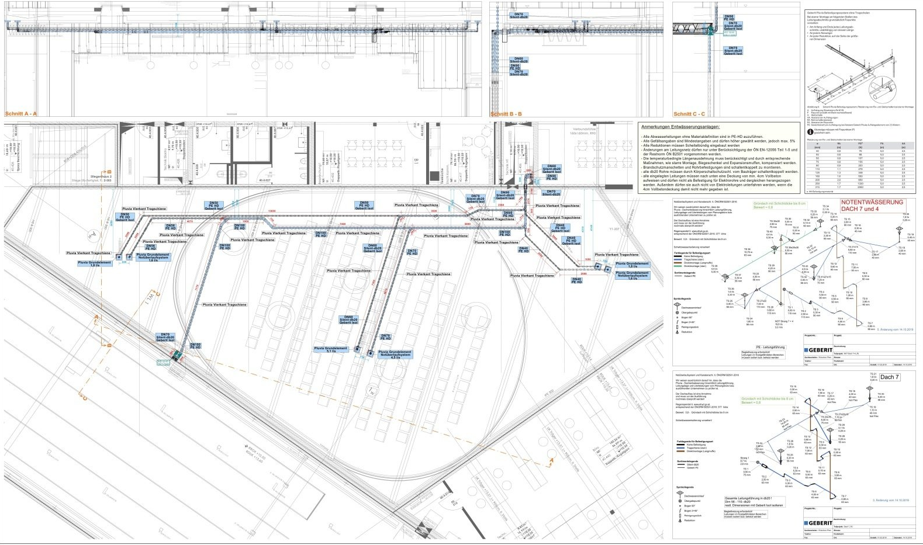Select the boxed "Dach 7" drawing title
Screen dimensions: 923x545
[x=889, y=377]
